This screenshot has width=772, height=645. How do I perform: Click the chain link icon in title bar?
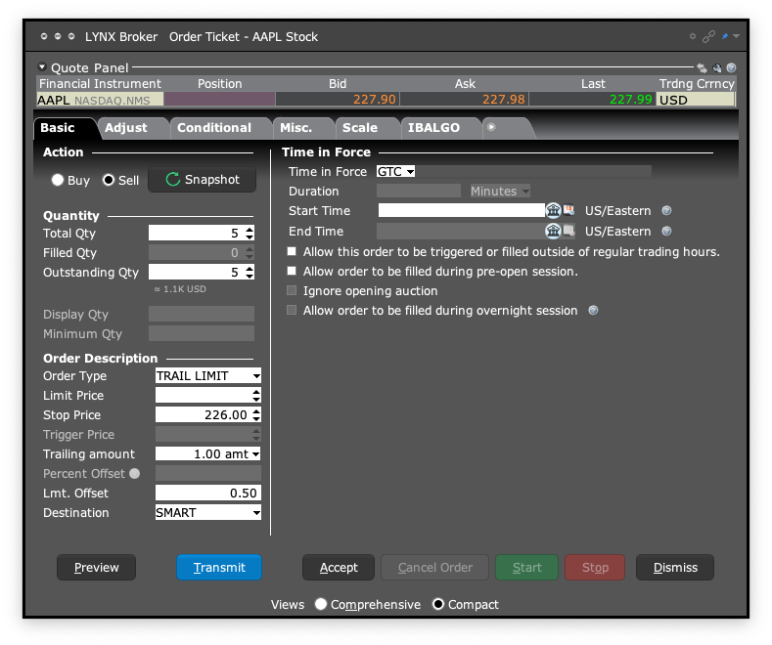tap(709, 37)
